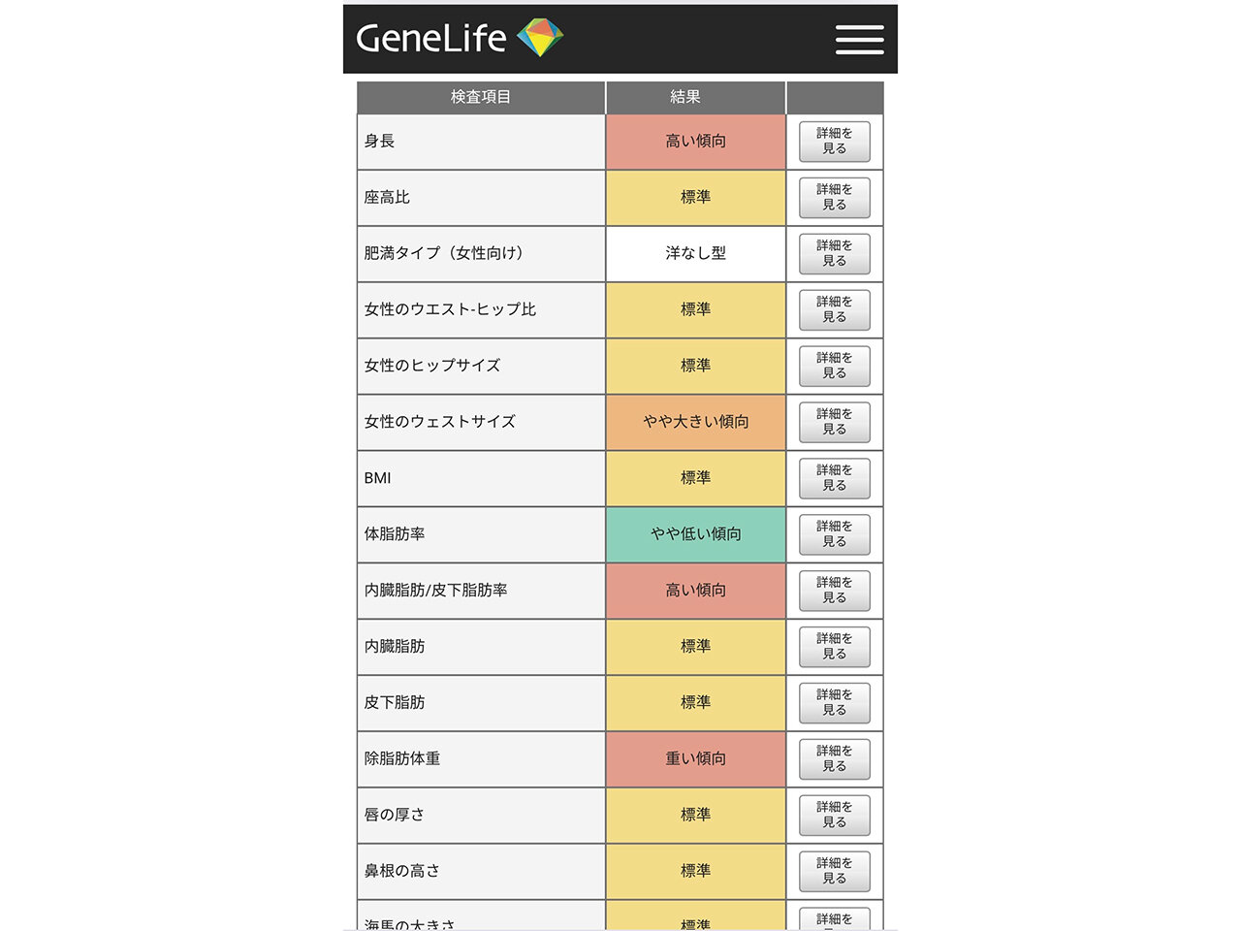View details for 身長 result
1241x931 pixels.
click(834, 142)
